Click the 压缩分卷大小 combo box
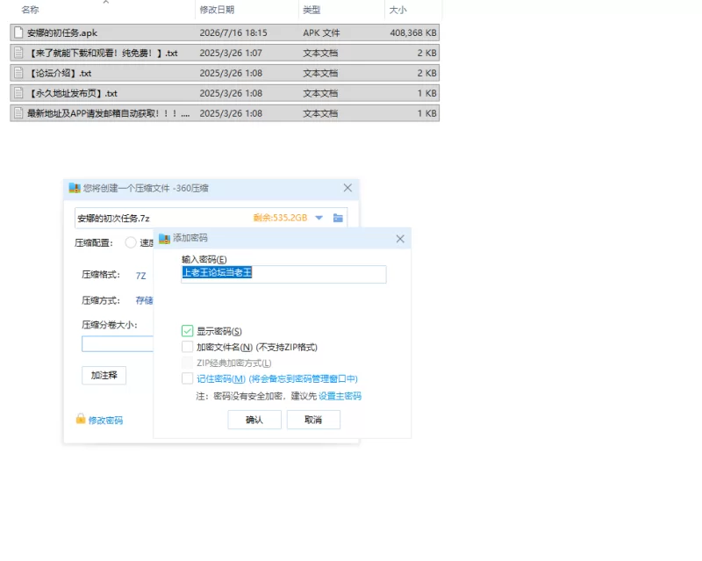The height and width of the screenshot is (561, 702). click(118, 344)
